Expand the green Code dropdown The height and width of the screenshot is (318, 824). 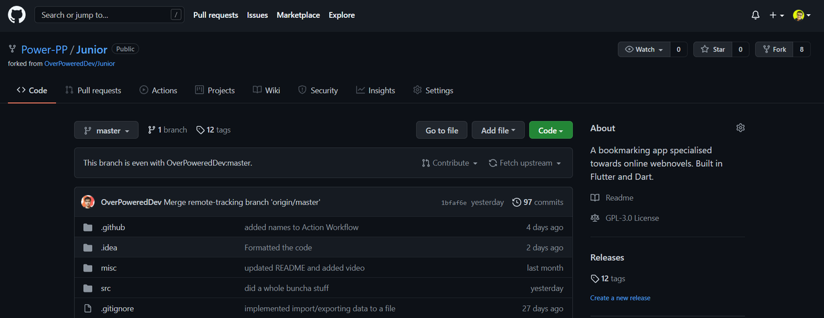point(550,130)
